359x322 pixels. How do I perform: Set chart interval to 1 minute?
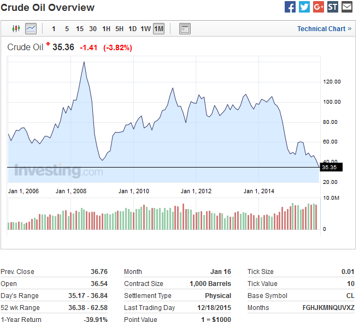pyautogui.click(x=54, y=29)
